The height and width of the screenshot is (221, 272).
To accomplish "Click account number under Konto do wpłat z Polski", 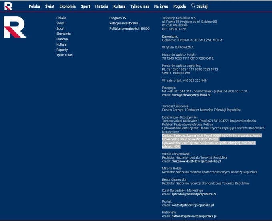I will click(x=188, y=58).
